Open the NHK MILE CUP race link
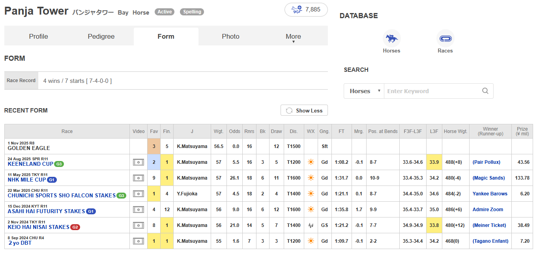 [x=27, y=180]
